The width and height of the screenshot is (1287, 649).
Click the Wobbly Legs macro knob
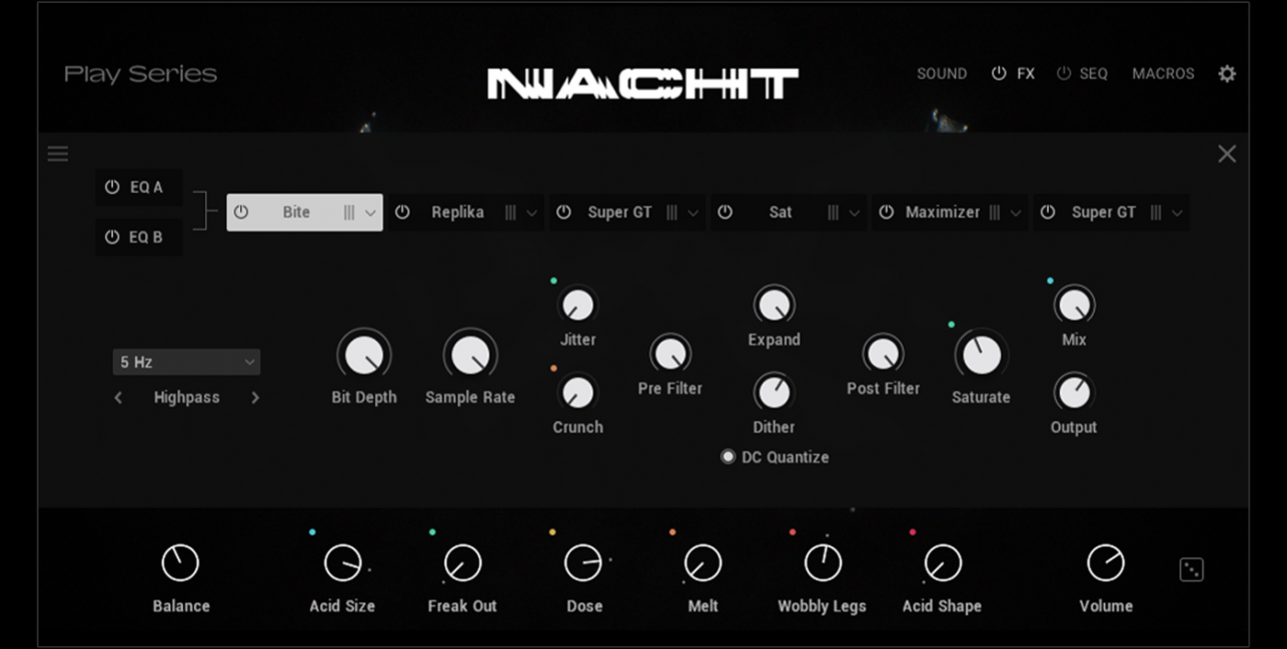(823, 563)
